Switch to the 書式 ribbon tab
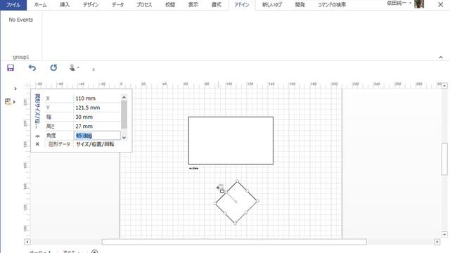The image size is (450, 253). click(216, 5)
